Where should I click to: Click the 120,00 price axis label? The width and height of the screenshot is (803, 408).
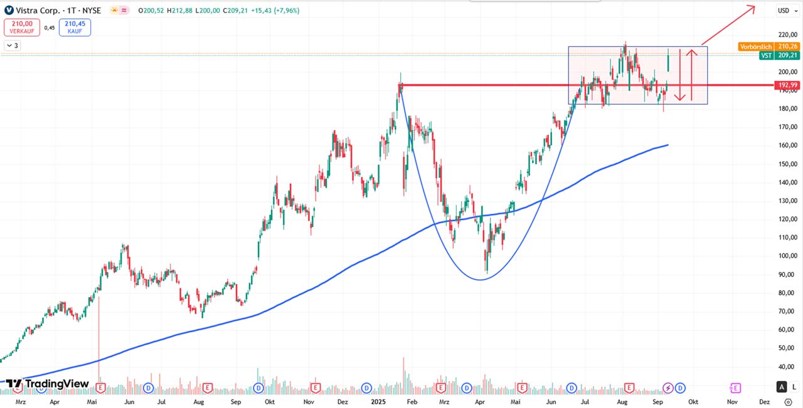coord(787,219)
